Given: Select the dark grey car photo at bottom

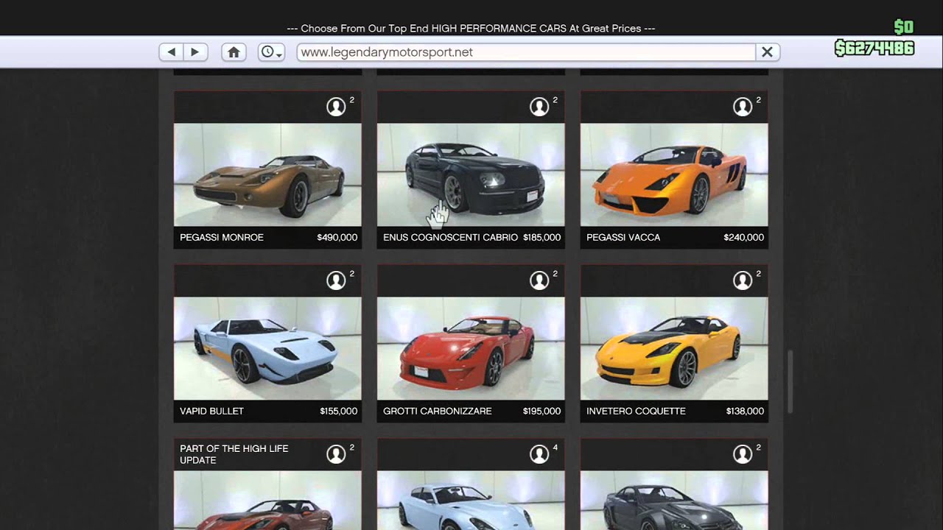Looking at the screenshot, I should [x=674, y=500].
